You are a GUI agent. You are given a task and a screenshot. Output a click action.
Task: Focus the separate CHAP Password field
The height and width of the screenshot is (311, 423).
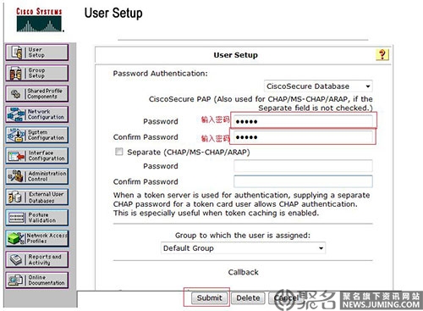303,166
